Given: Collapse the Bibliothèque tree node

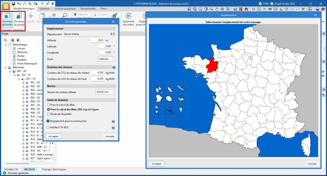Looking at the screenshot, I should (x=6, y=44).
